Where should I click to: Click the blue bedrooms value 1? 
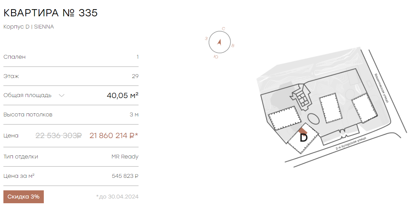click(x=138, y=57)
